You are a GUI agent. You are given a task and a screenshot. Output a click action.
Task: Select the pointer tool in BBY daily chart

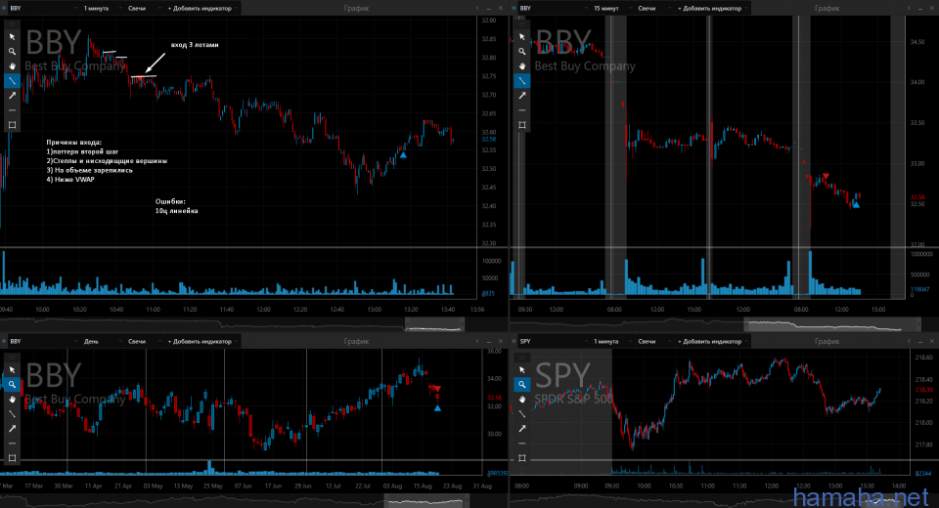click(12, 370)
